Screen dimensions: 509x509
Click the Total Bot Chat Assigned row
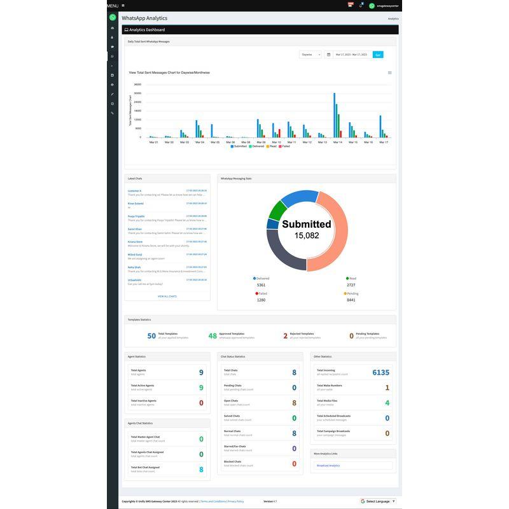click(x=167, y=470)
